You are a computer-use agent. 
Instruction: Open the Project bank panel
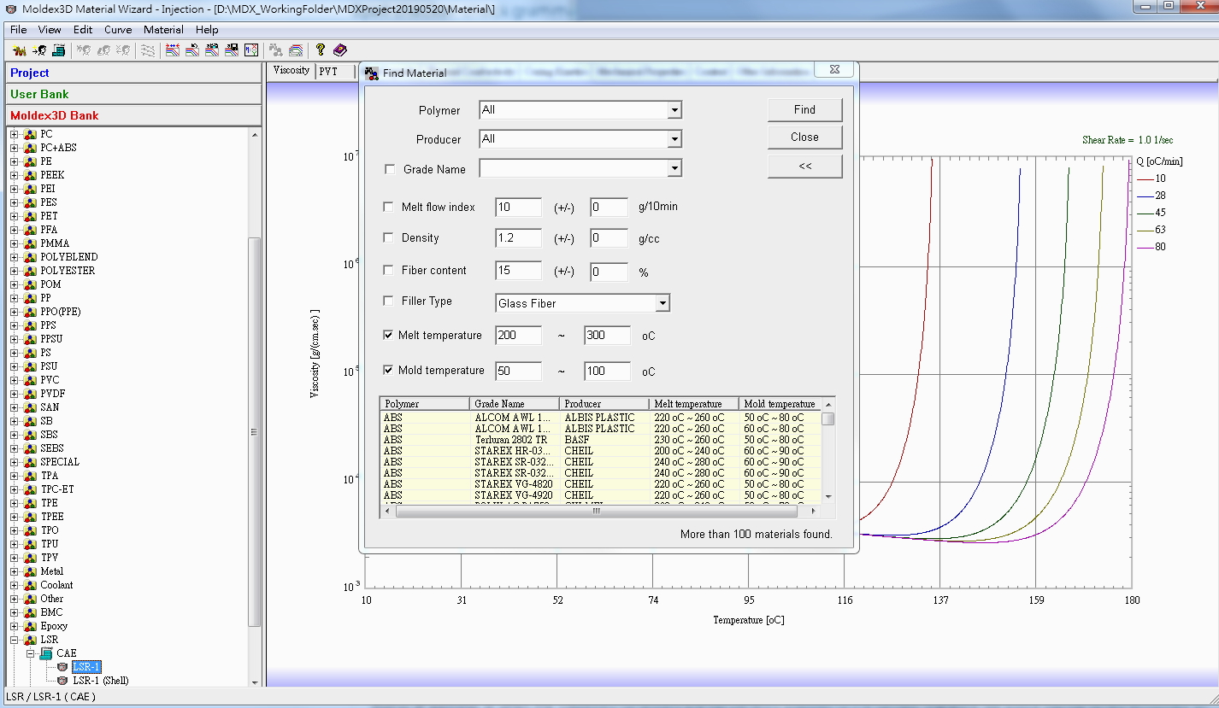(x=133, y=73)
